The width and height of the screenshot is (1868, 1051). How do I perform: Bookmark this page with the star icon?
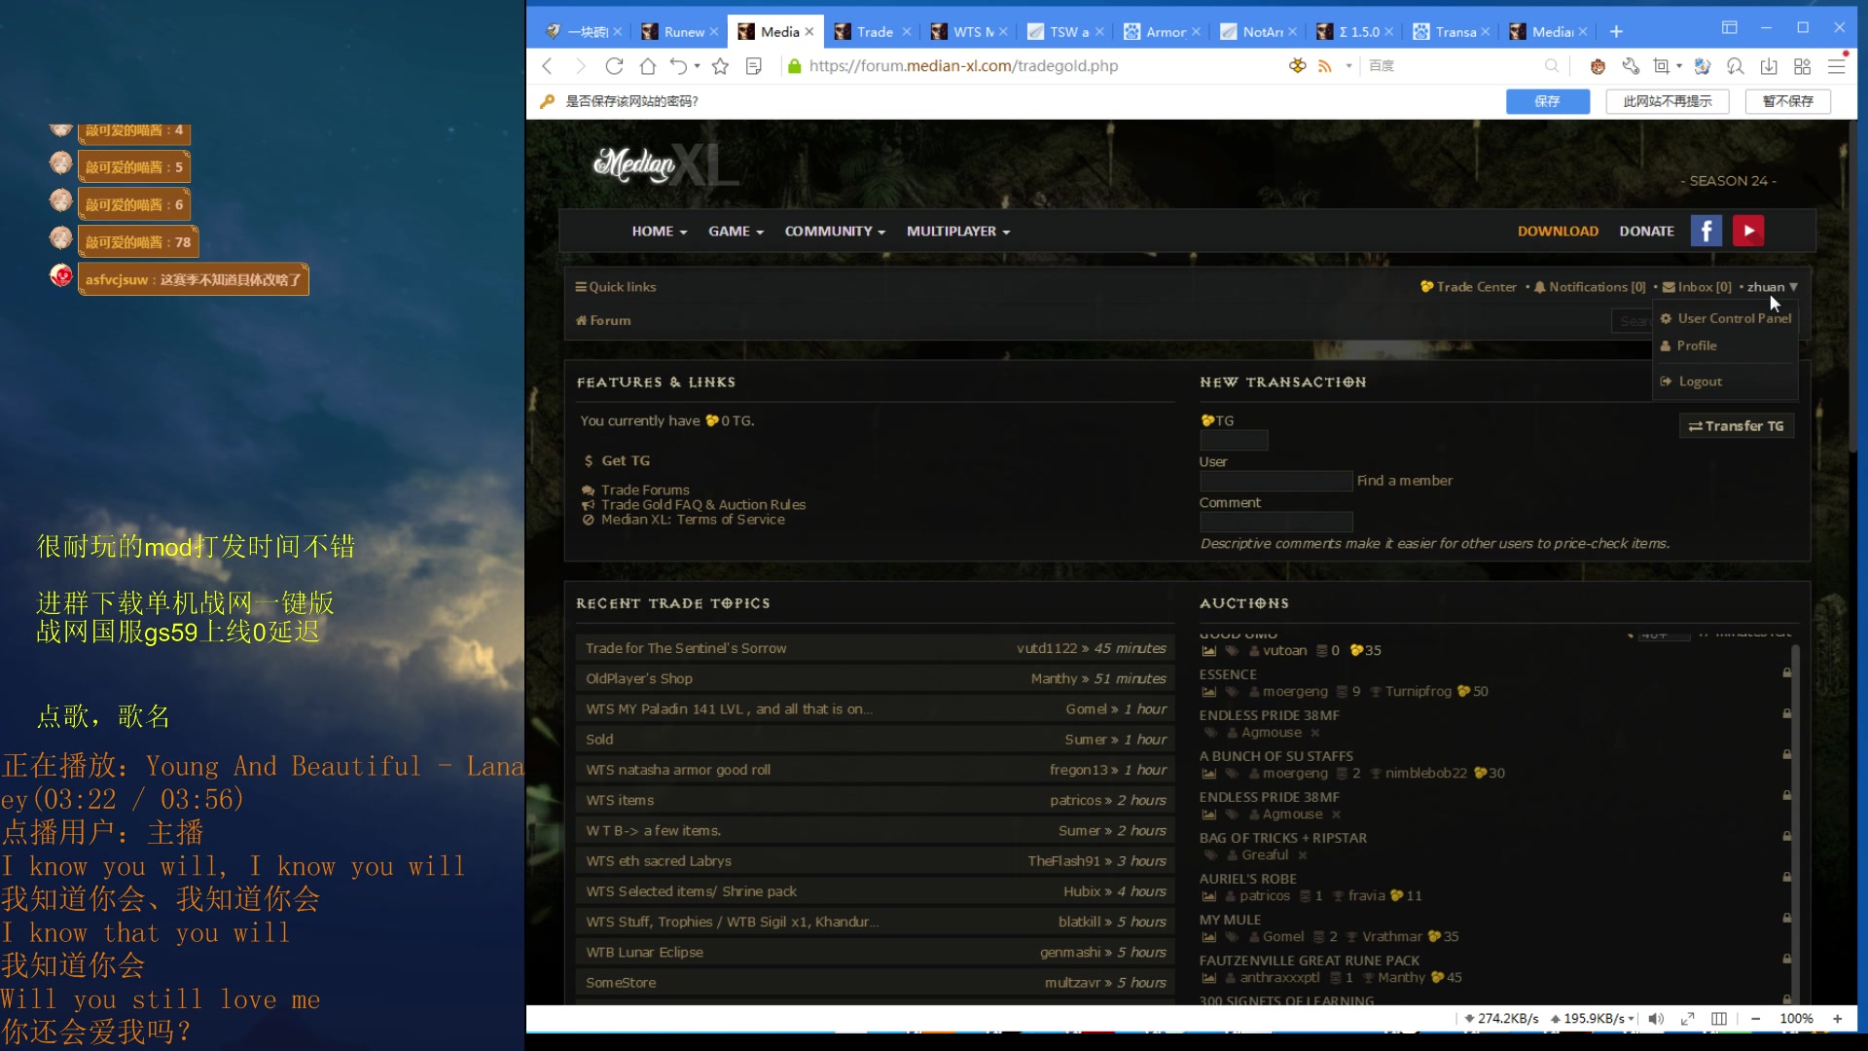coord(720,66)
